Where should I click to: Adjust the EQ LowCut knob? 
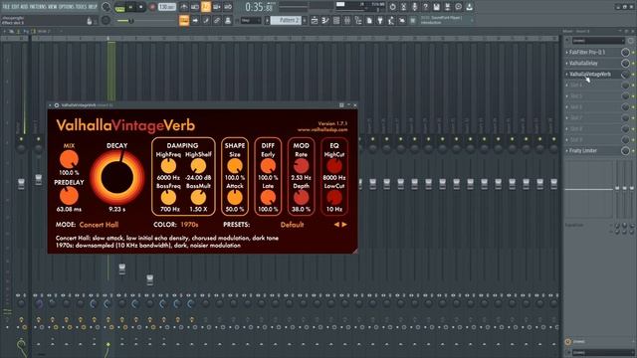pos(334,198)
